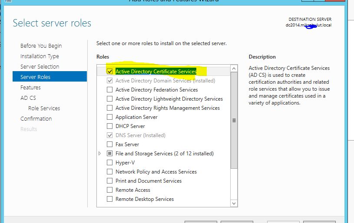
Task: Go to the Confirmation step
Action: click(x=36, y=118)
